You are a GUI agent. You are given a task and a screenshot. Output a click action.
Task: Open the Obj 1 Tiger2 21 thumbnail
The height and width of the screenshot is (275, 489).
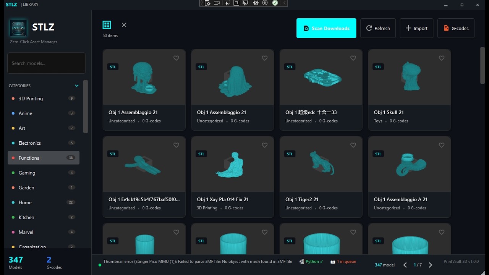[321, 164]
